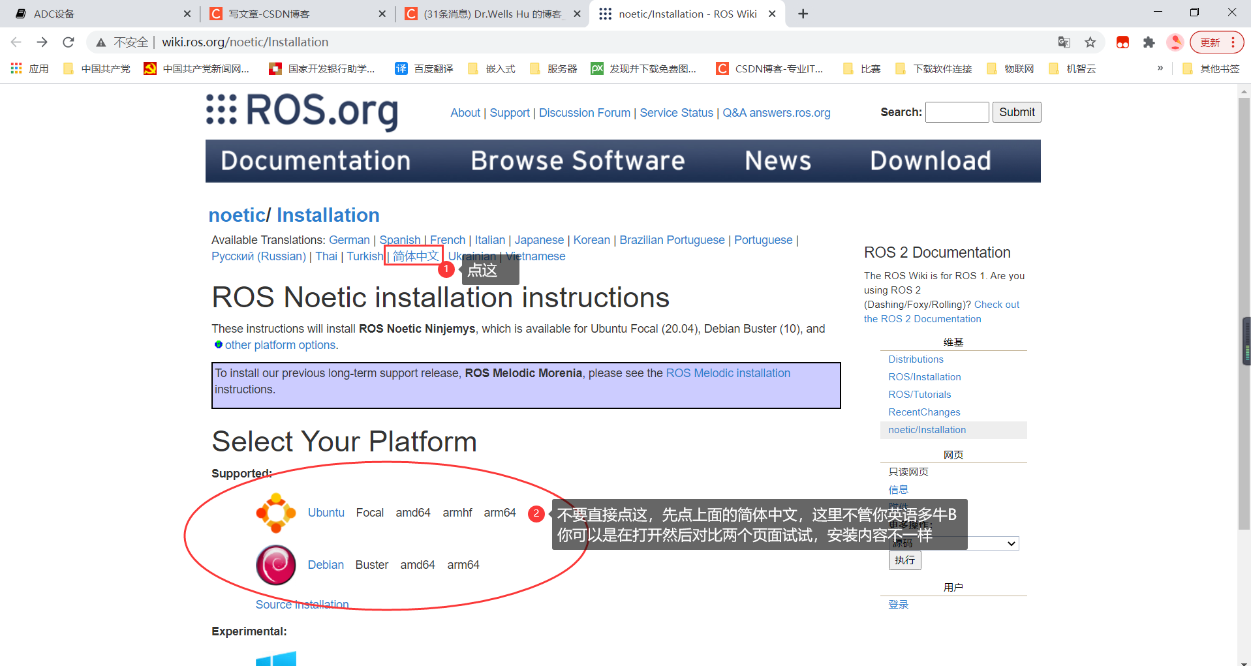Image resolution: width=1251 pixels, height=666 pixels.
Task: Click inside the Search text field
Action: 957,112
